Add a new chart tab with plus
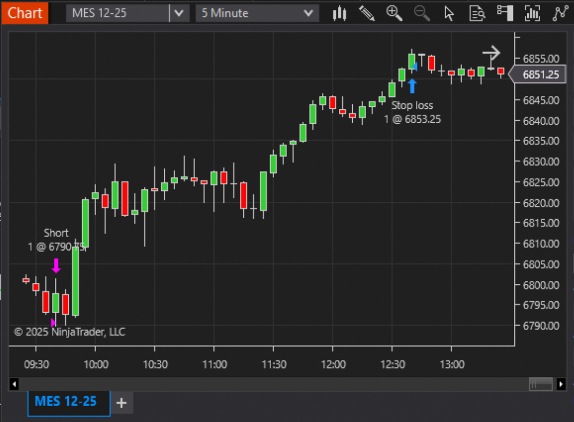This screenshot has width=574, height=422. 122,403
